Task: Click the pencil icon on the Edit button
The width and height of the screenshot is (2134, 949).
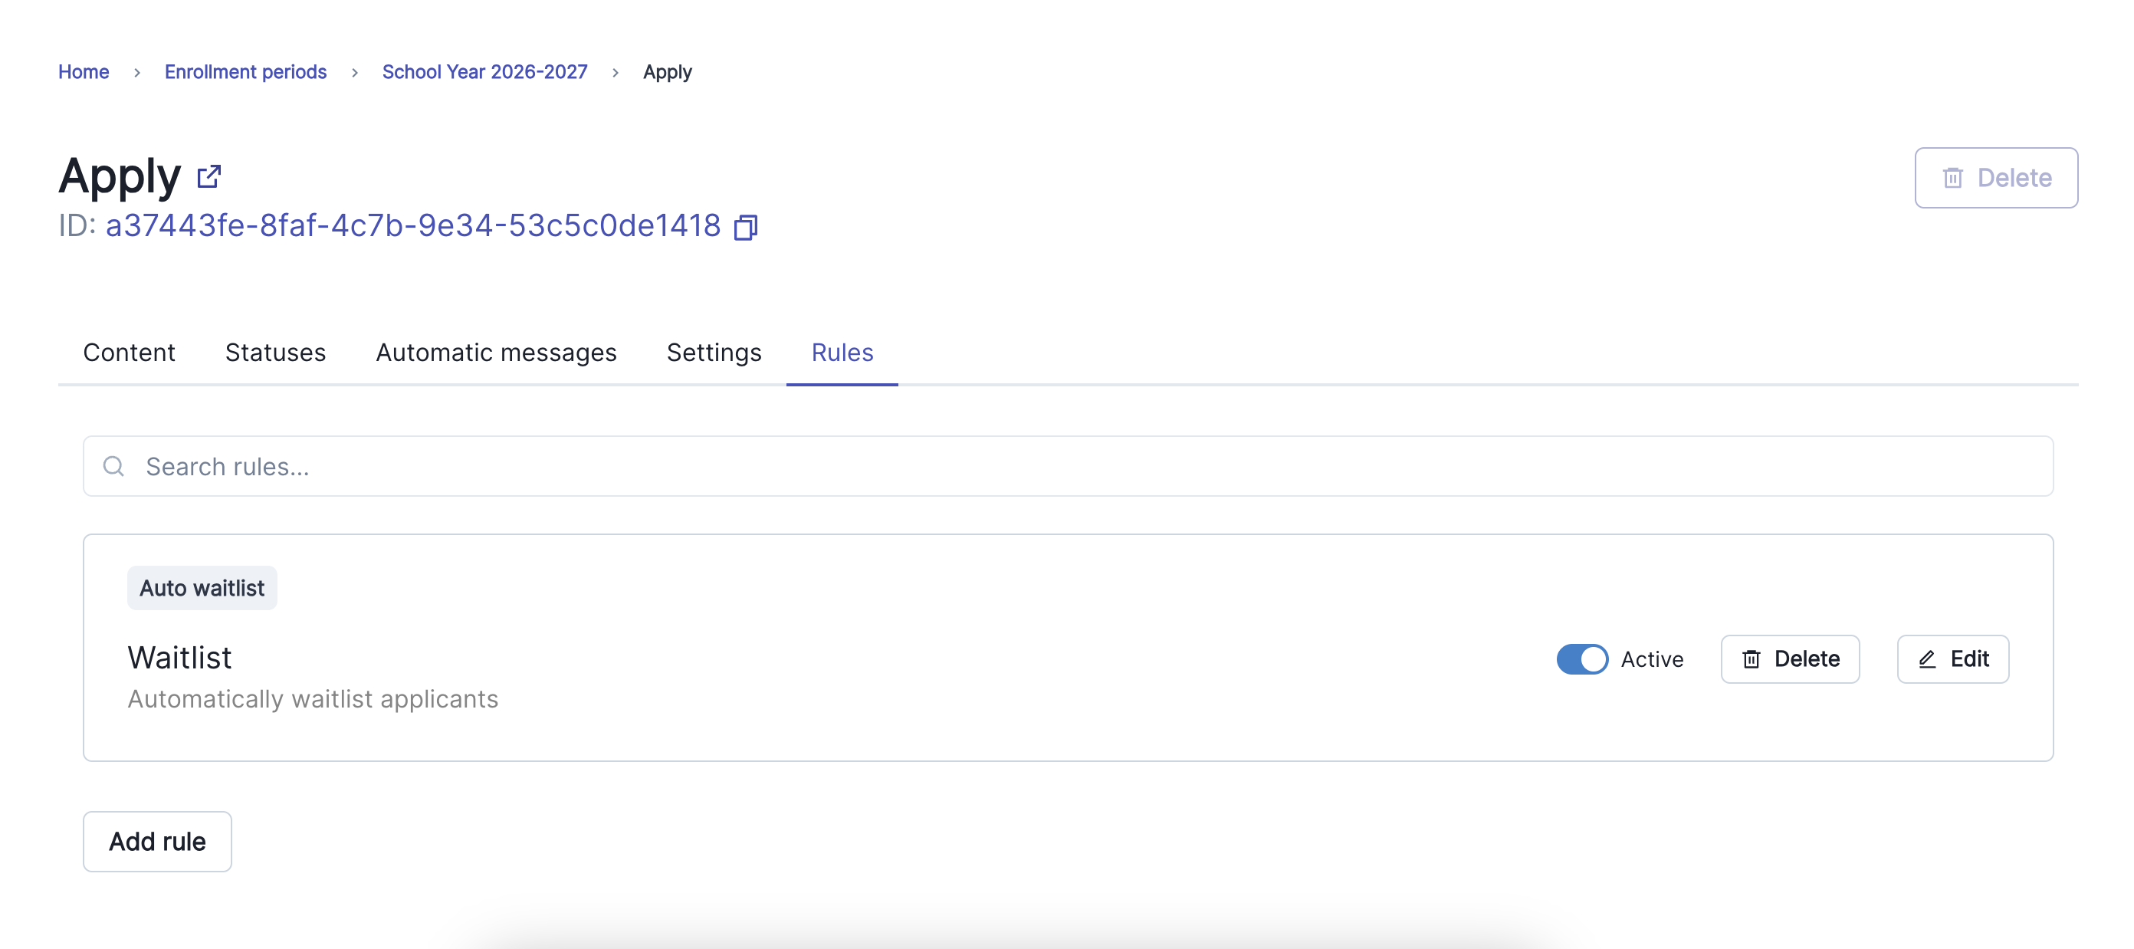Action: [1927, 659]
